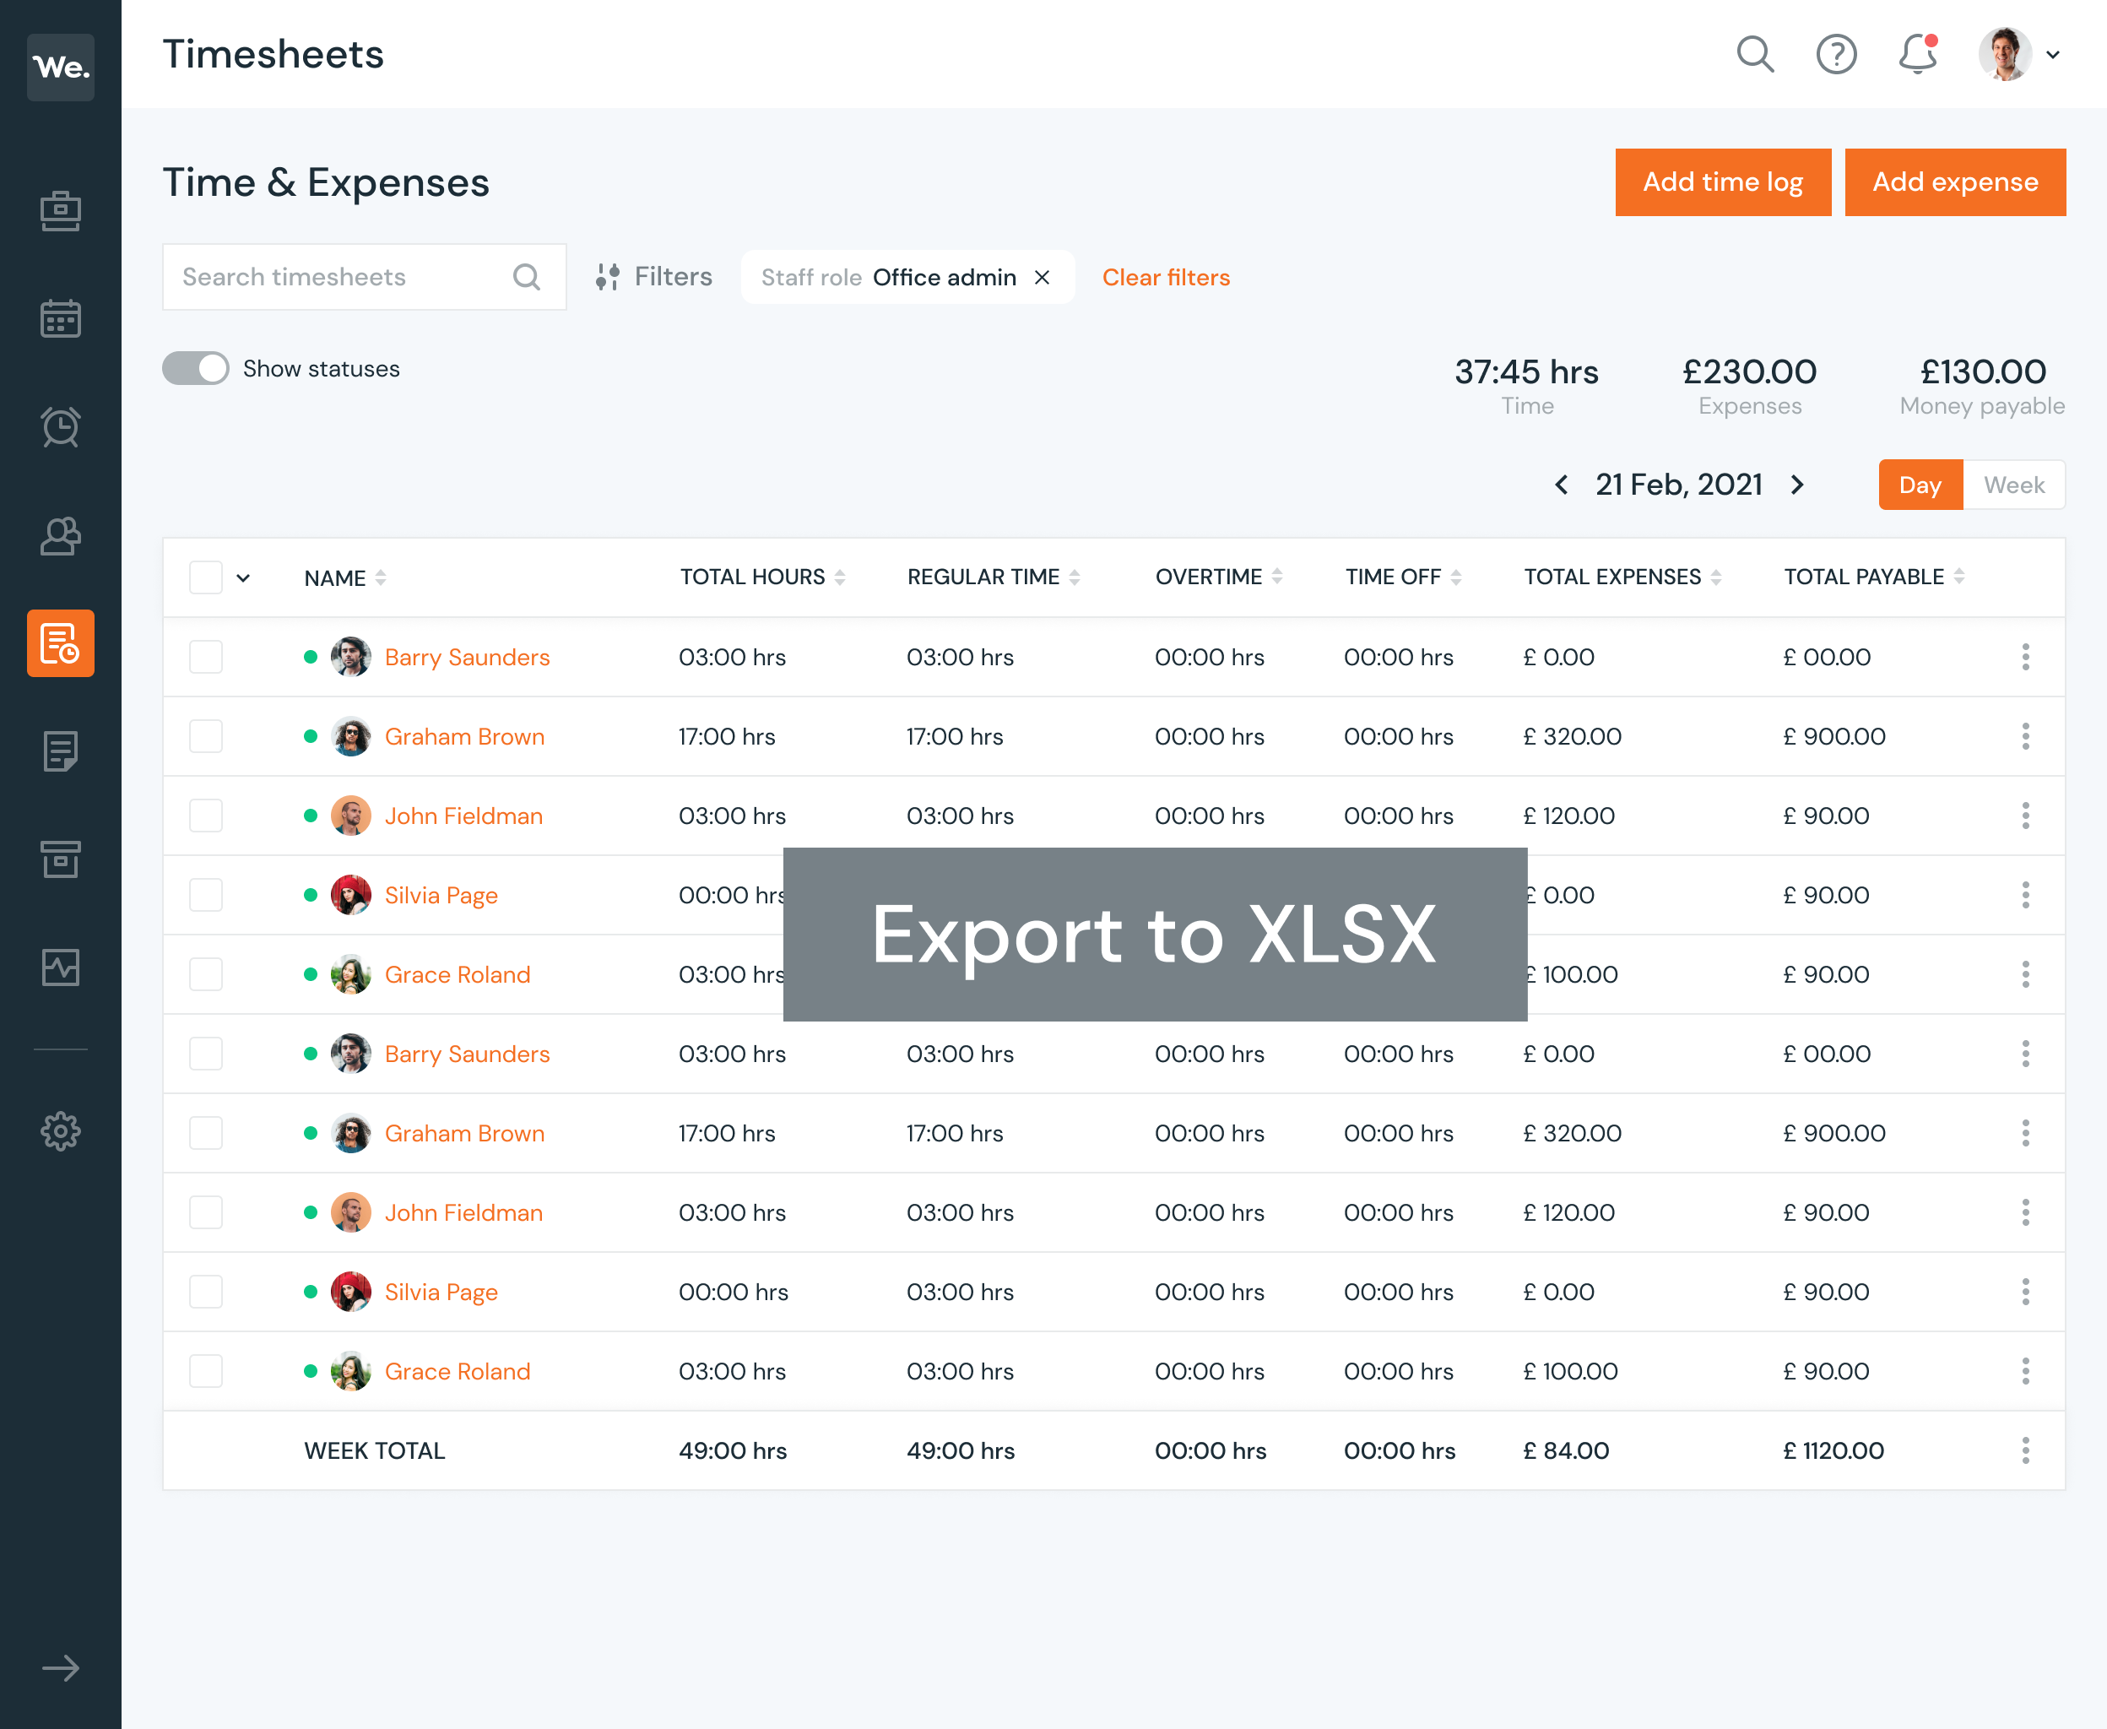This screenshot has height=1729, width=2107.
Task: Check the Barry Saunders row checkbox
Action: click(x=209, y=656)
